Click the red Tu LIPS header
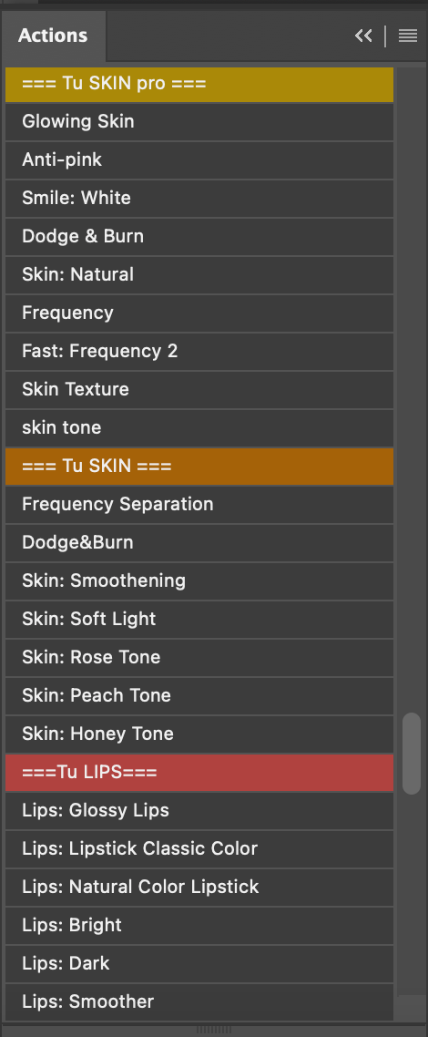428x1037 pixels. point(199,773)
